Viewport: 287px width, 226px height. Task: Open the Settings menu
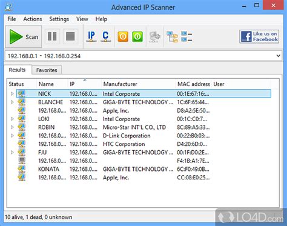[59, 19]
